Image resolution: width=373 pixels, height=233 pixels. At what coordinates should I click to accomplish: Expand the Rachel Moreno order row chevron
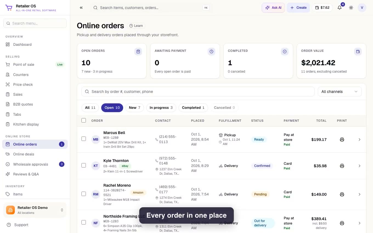(360, 194)
